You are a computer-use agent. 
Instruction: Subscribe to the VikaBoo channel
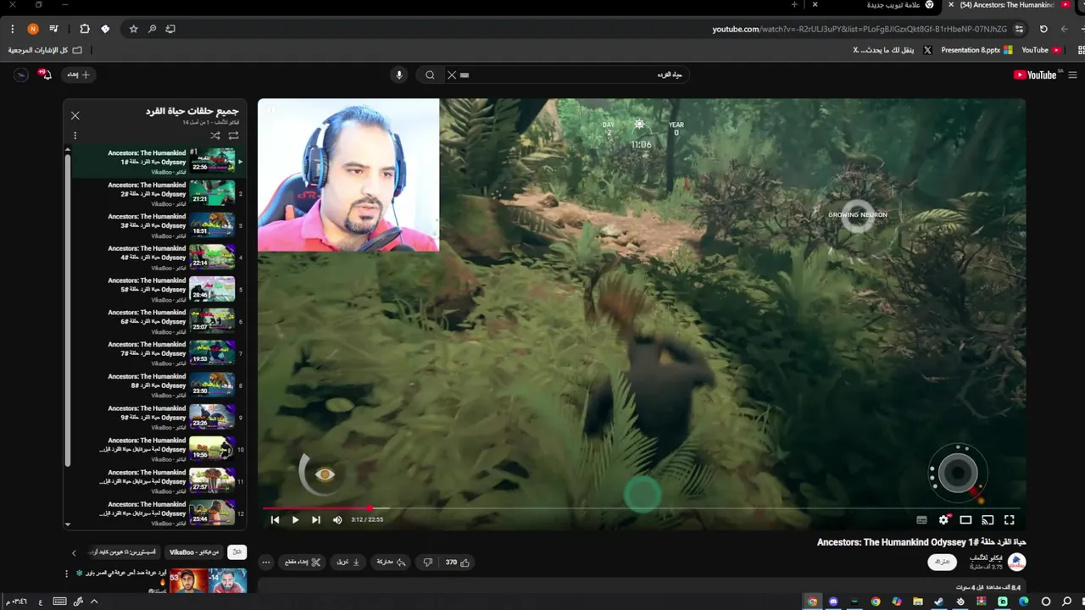tap(942, 562)
